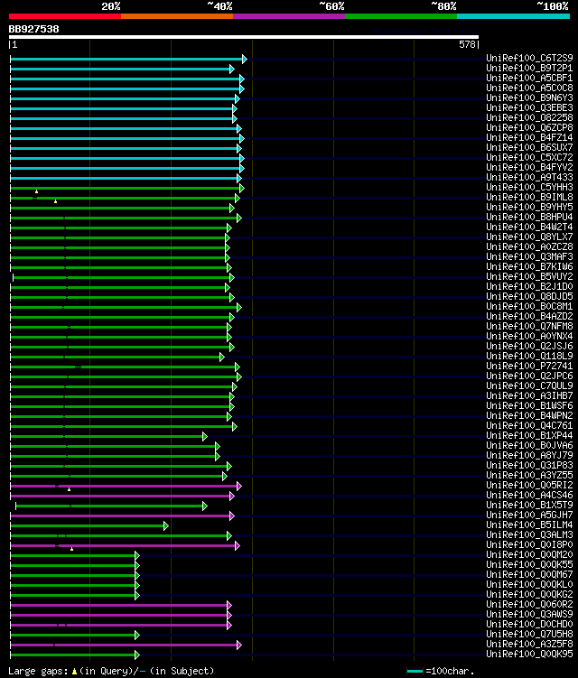Select label UniRef100_Q118L9
Image resolution: width=578 pixels, height=678 pixels.
tap(529, 357)
